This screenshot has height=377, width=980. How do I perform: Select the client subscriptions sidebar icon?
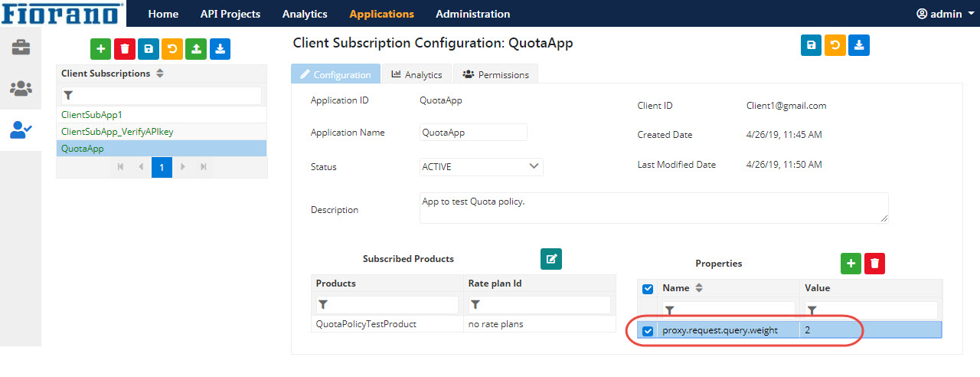tap(21, 129)
